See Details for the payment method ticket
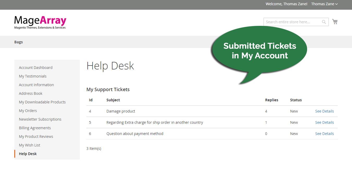The height and width of the screenshot is (177, 352). [324, 133]
